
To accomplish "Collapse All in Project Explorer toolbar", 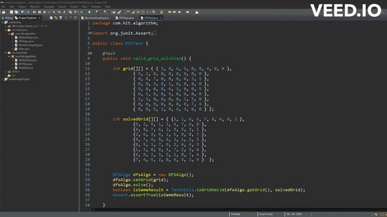I will (51, 17).
